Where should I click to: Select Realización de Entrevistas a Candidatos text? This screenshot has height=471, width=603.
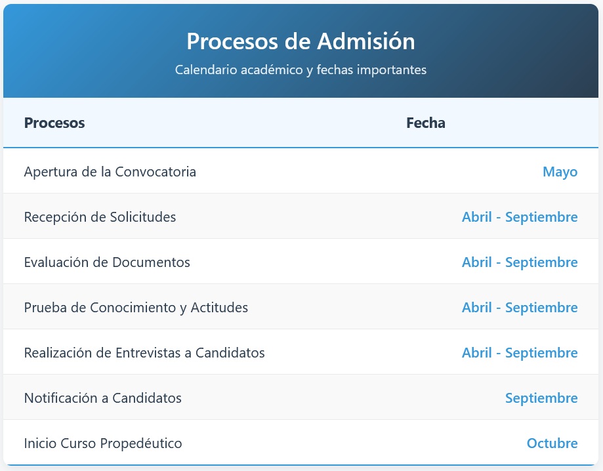[144, 353]
